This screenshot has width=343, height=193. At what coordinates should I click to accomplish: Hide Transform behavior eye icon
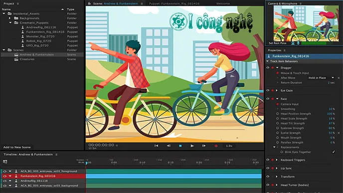point(268,177)
